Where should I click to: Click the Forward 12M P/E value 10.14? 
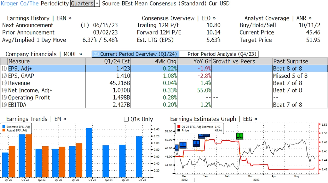[214, 33]
